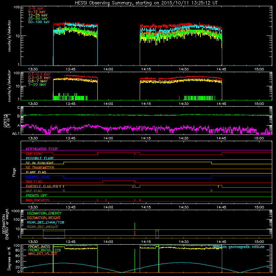Screen dimensions: 276x276
Task: Click the DECIMATION_WEIGHT legend label
Action: (44, 218)
